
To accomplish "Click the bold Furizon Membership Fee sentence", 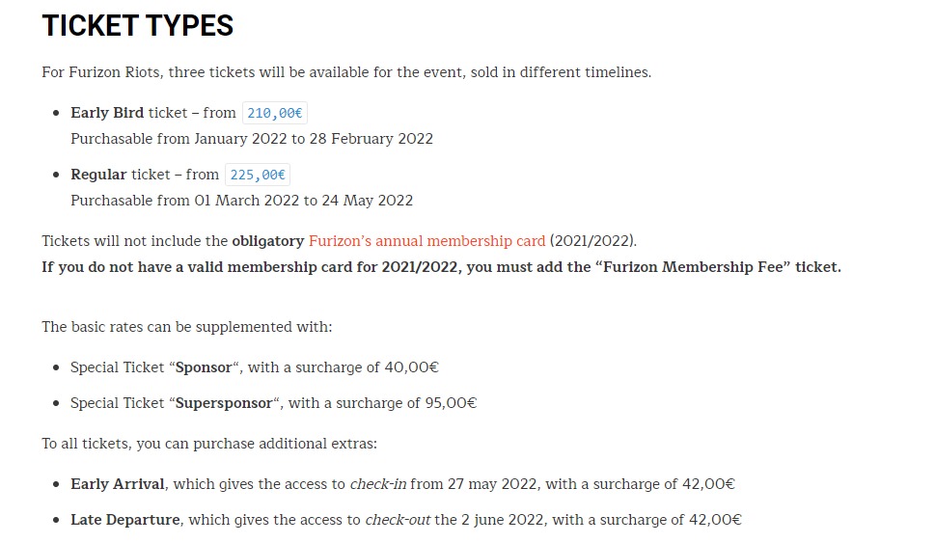I will (441, 267).
